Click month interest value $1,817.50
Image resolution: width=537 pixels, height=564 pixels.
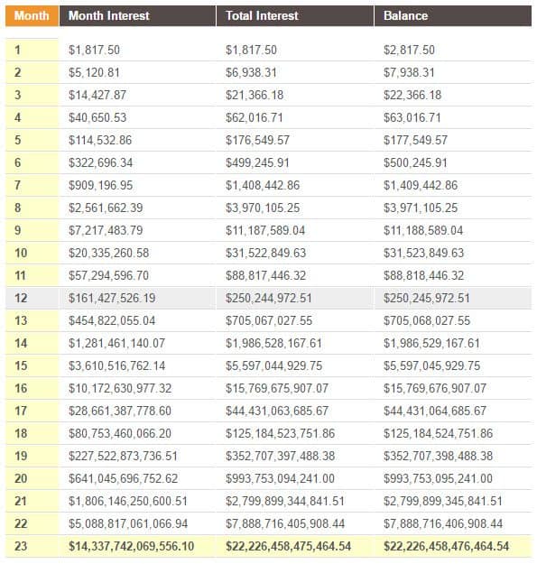click(x=94, y=50)
